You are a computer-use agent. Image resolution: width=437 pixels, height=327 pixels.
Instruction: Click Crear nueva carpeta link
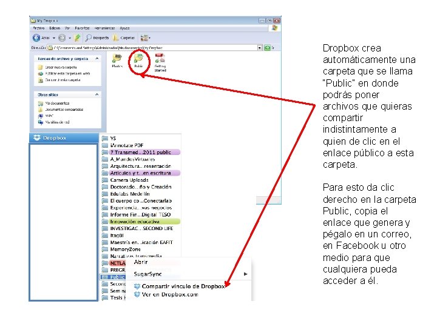[x=61, y=67]
